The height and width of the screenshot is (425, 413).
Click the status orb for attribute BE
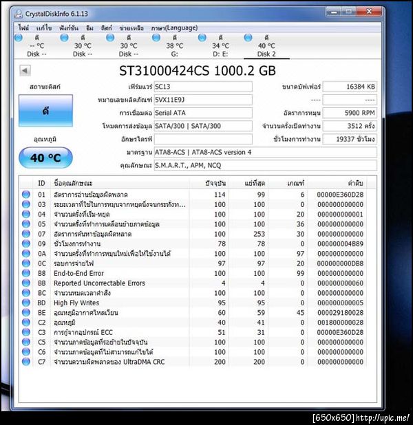[x=26, y=312]
